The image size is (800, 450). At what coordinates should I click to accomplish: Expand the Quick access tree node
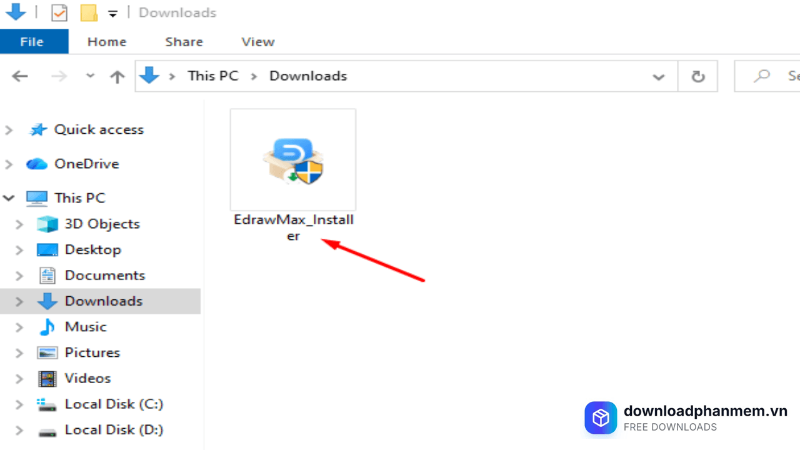coord(9,130)
